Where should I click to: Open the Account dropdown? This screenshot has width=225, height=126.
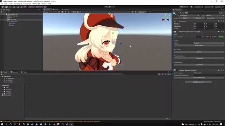(x=198, y=7)
